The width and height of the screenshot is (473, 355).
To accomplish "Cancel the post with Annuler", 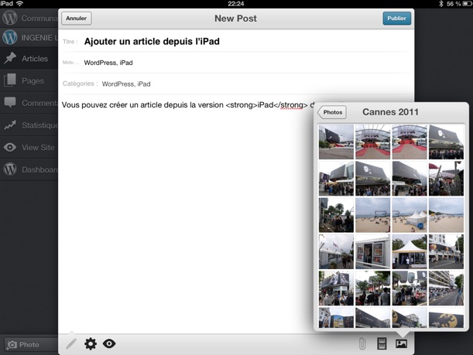I will click(77, 18).
